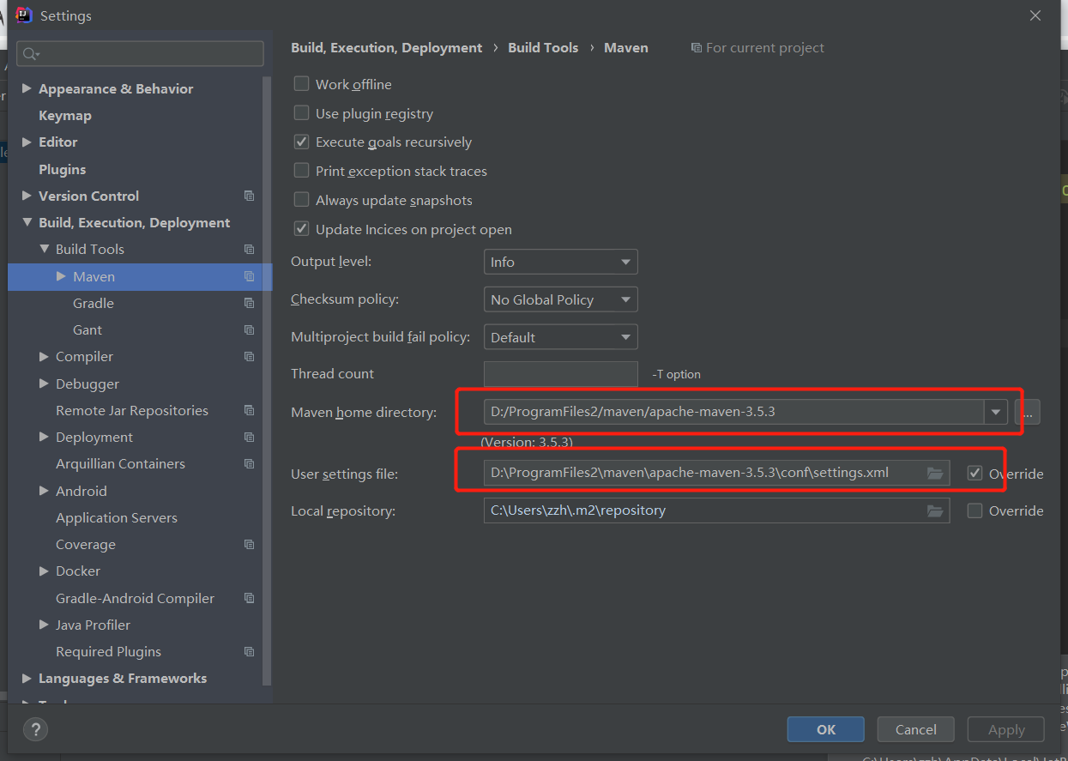Click the Thread count input field
This screenshot has height=761, width=1068.
tap(560, 374)
